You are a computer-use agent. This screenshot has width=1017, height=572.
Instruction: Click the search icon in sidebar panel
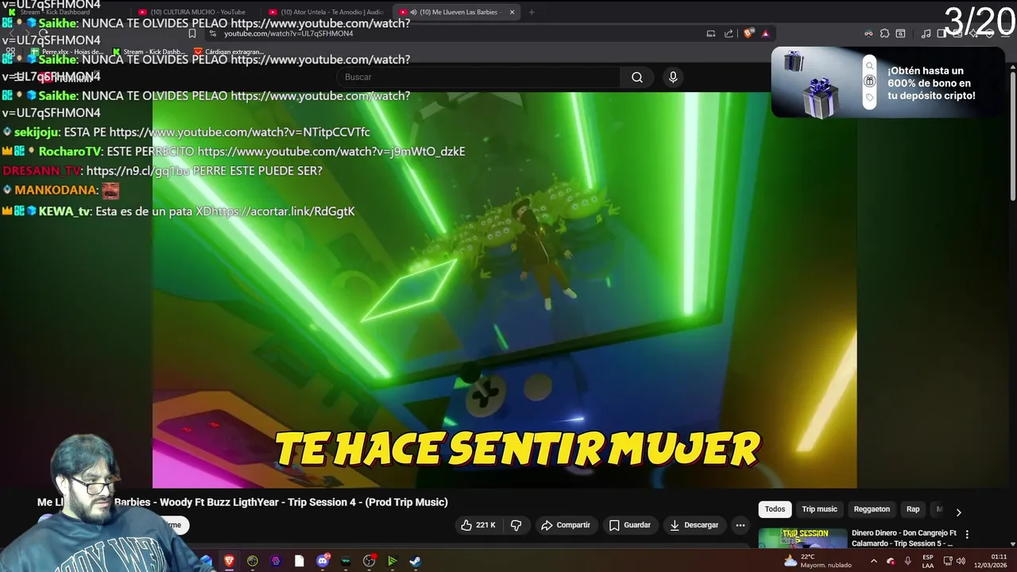869,66
